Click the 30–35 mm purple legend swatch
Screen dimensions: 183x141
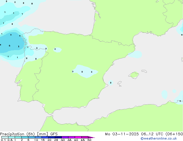(65, 137)
